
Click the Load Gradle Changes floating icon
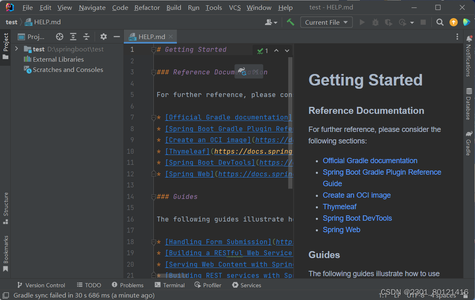(x=242, y=72)
